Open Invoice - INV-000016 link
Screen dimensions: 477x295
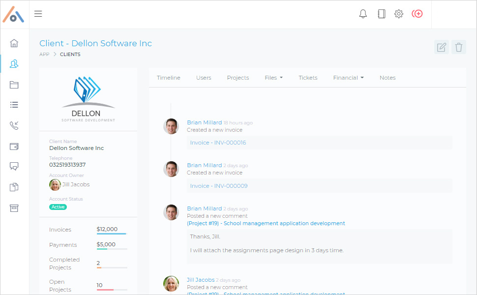point(218,143)
